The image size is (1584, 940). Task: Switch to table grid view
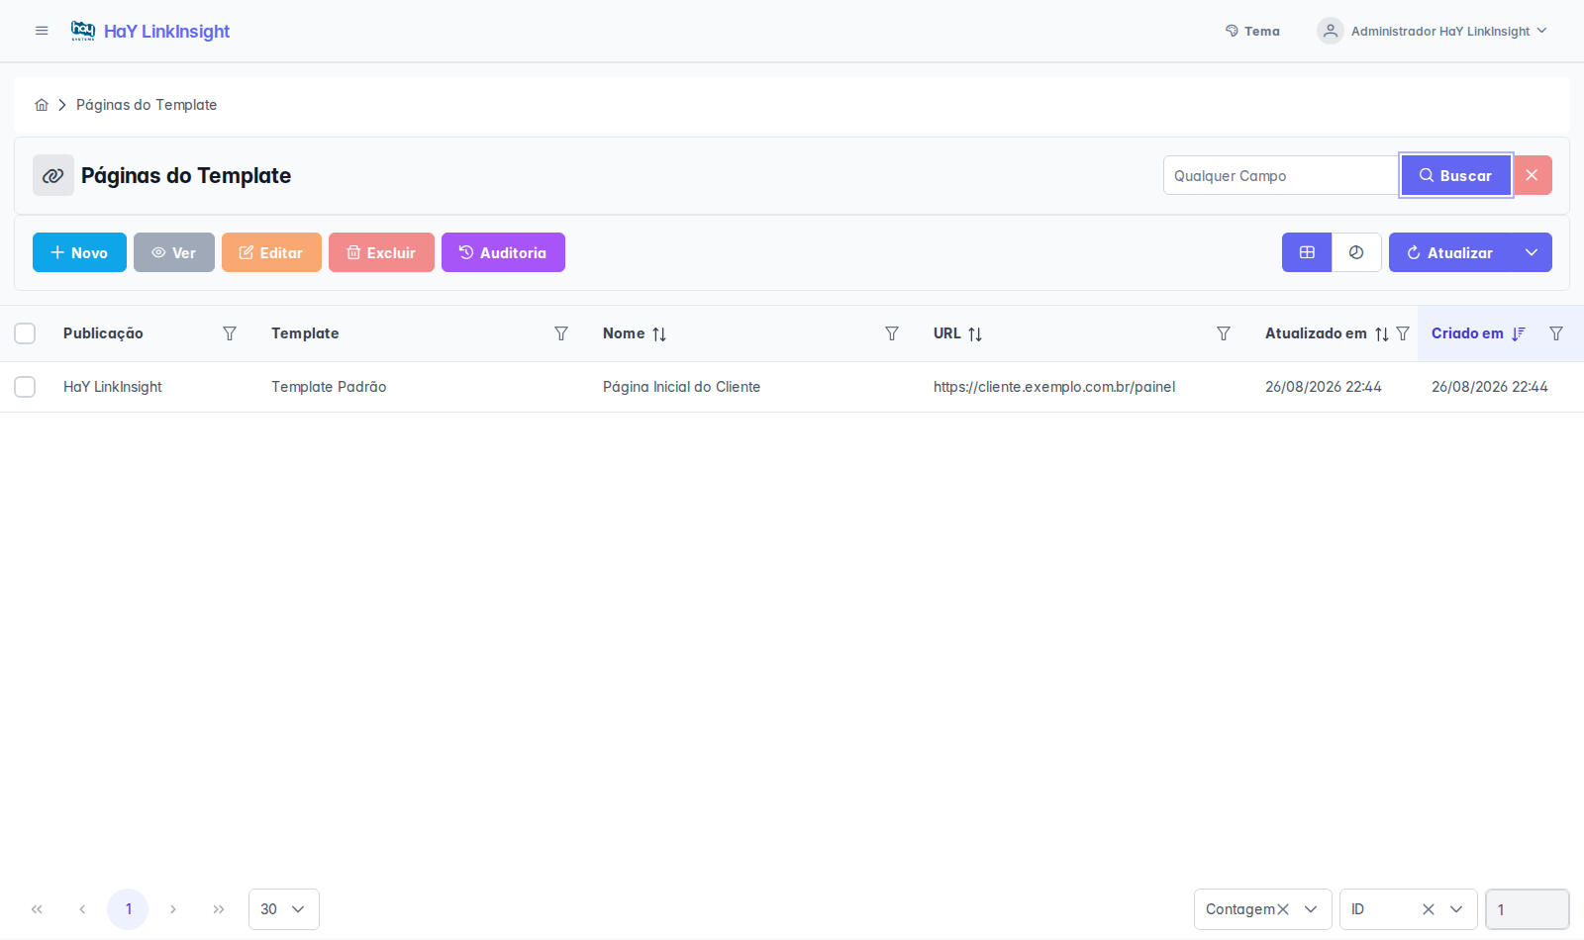pos(1307,252)
